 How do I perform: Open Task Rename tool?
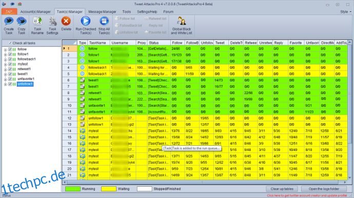point(37,26)
